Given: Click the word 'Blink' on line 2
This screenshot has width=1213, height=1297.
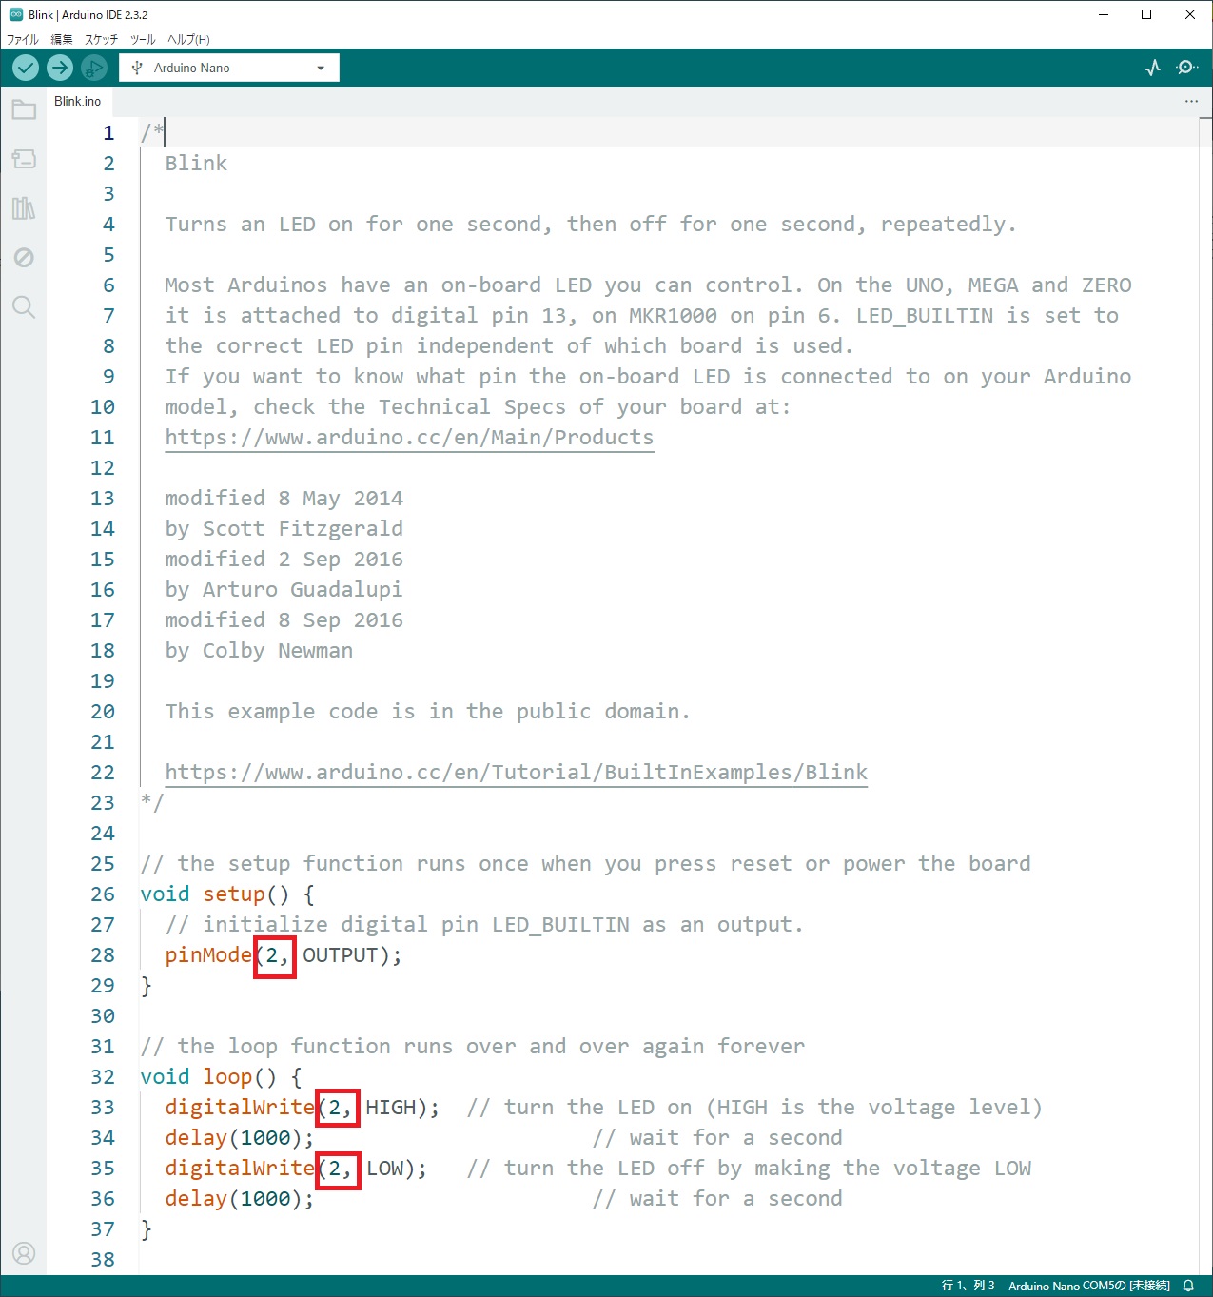Looking at the screenshot, I should pyautogui.click(x=196, y=164).
